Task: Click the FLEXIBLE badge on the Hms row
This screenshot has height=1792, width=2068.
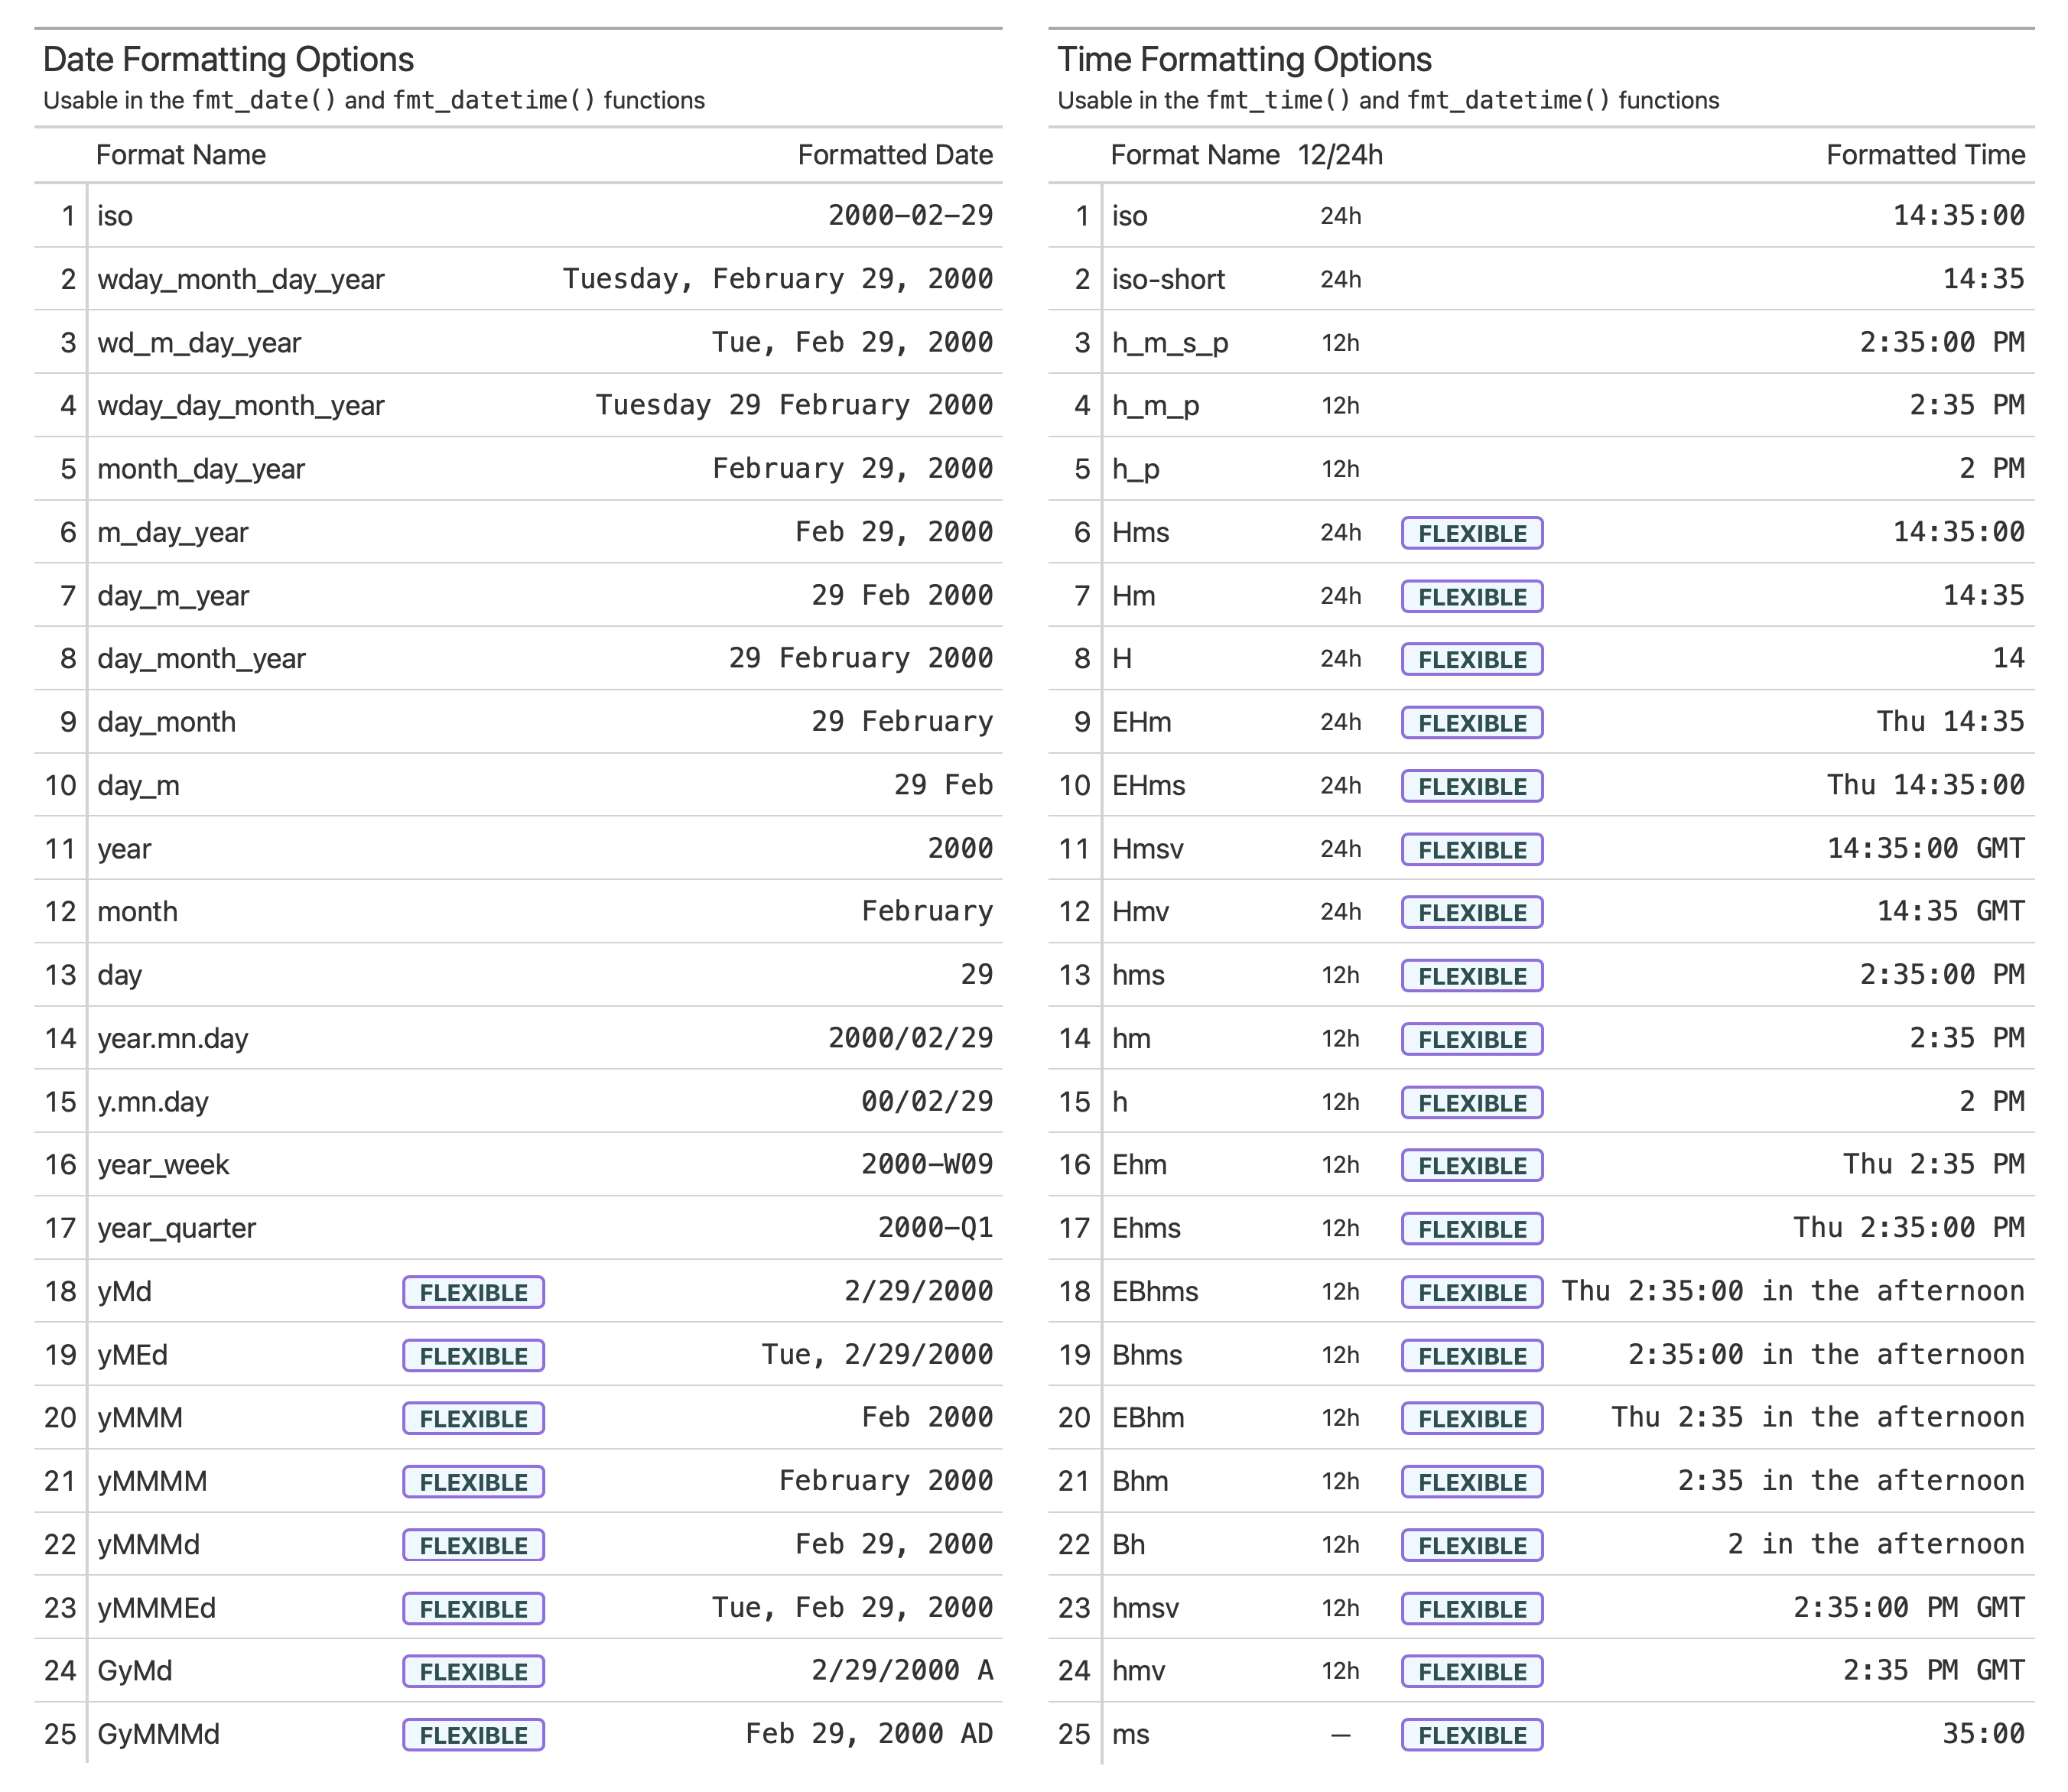Action: point(1471,533)
